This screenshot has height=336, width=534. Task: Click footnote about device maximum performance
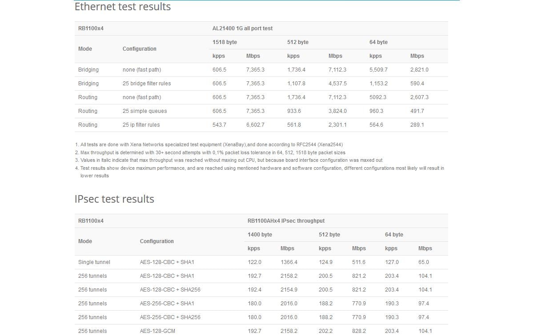click(x=262, y=172)
